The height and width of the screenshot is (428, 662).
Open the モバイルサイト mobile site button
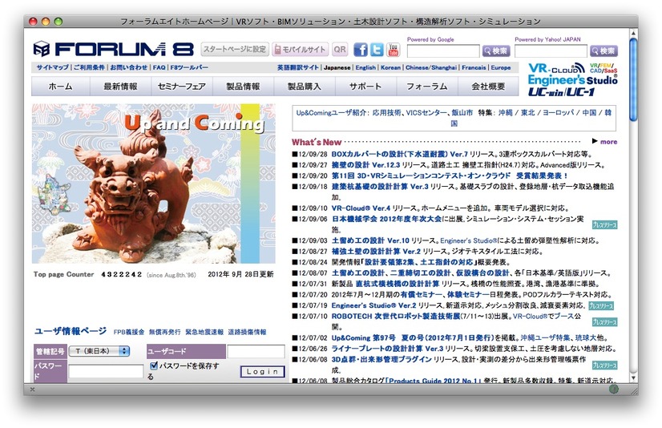point(301,50)
